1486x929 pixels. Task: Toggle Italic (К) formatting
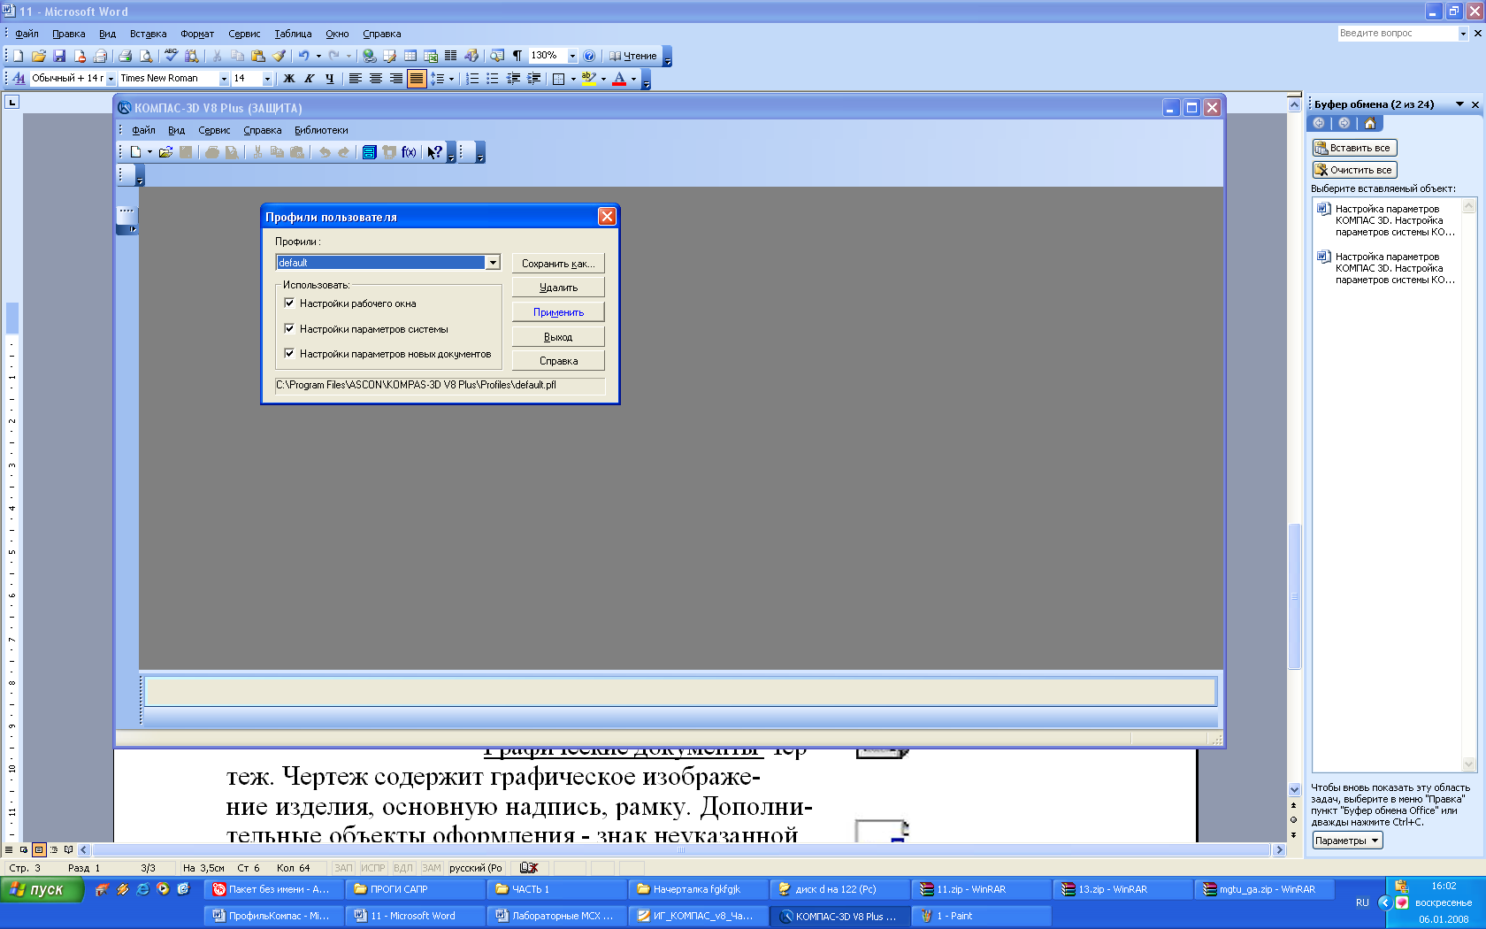[x=310, y=79]
